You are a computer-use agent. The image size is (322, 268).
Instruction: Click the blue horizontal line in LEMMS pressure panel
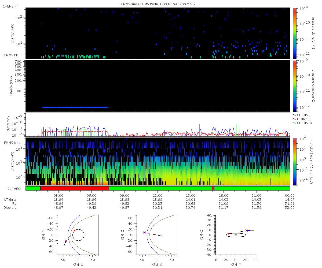(75, 107)
